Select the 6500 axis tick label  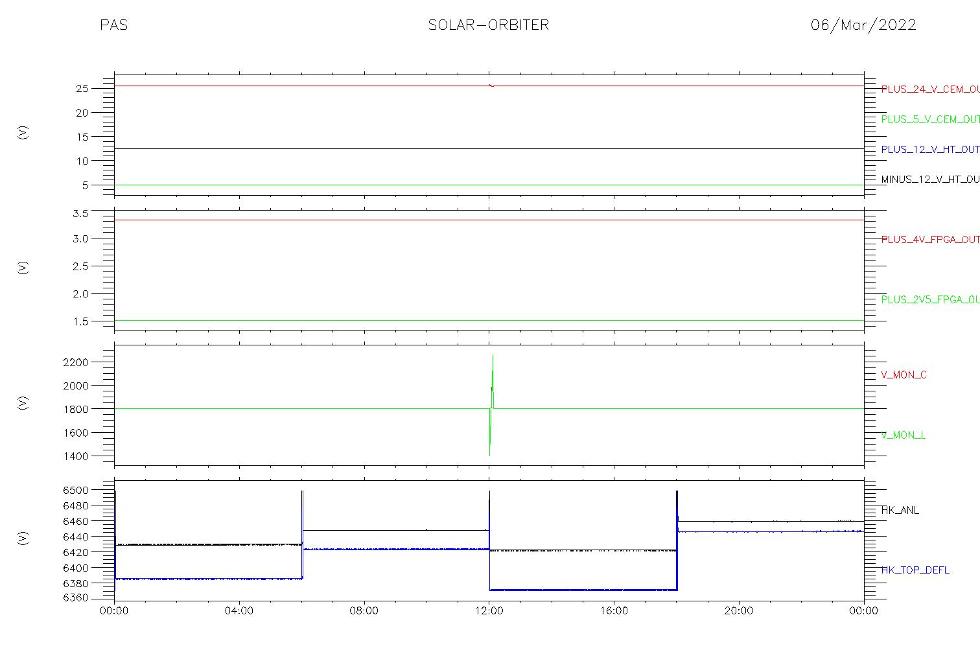click(76, 490)
